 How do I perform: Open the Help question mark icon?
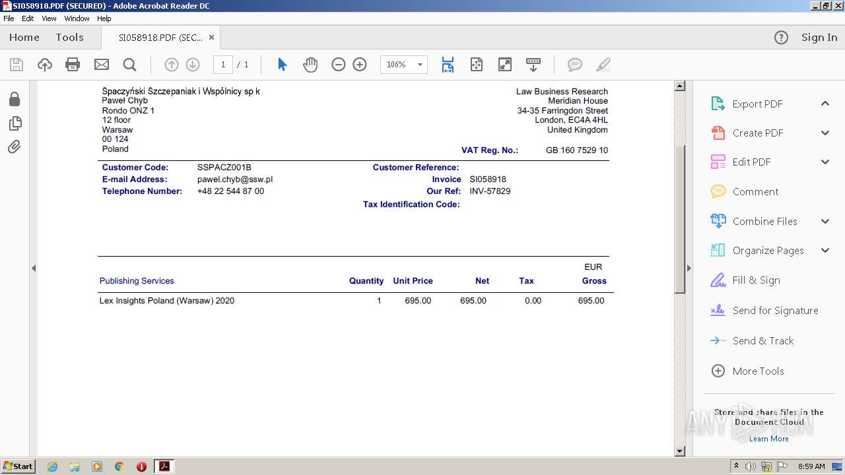point(781,38)
